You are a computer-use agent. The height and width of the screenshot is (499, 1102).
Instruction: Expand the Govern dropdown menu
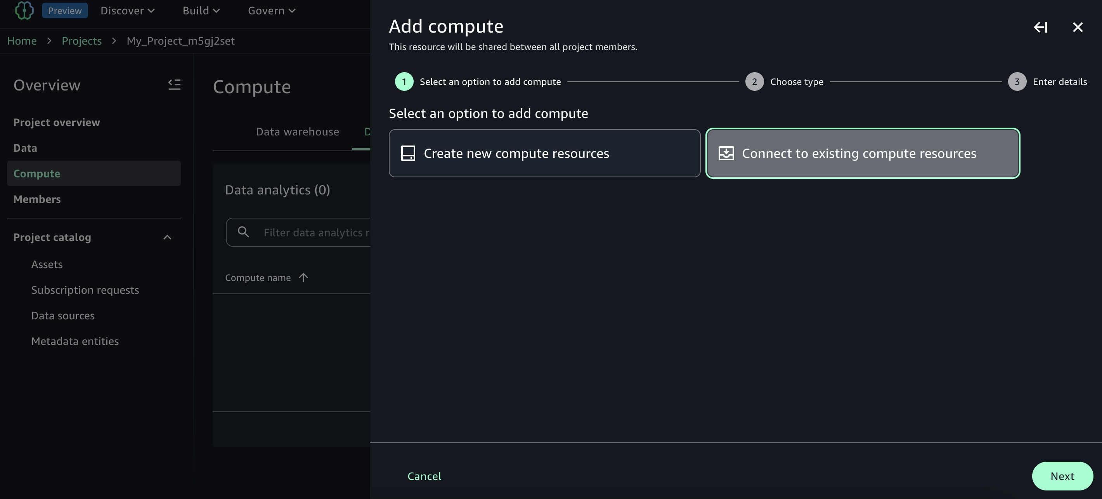pos(272,11)
